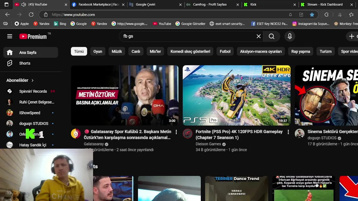Switch to Google Çeviri tab
Viewport: 358px width, 201px height.
tap(156, 4)
